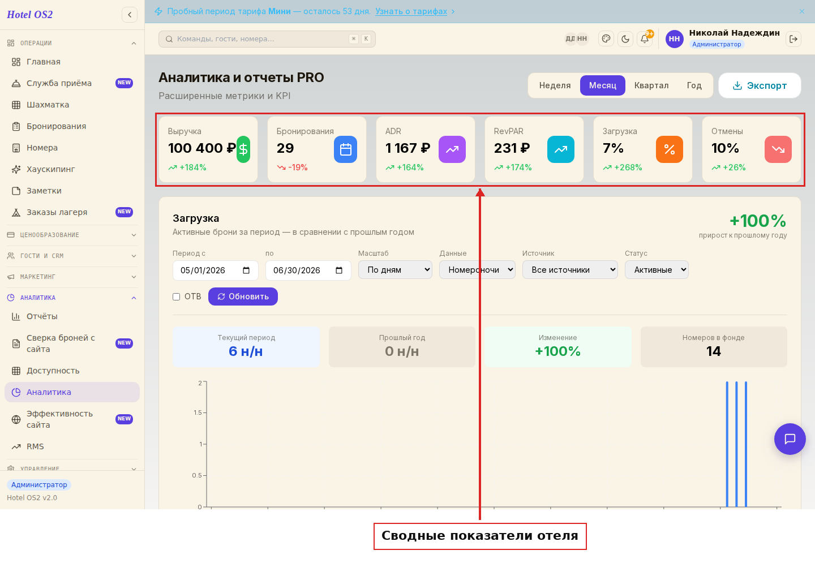This screenshot has width=815, height=563.
Task: Focus the command search field
Action: (267, 39)
